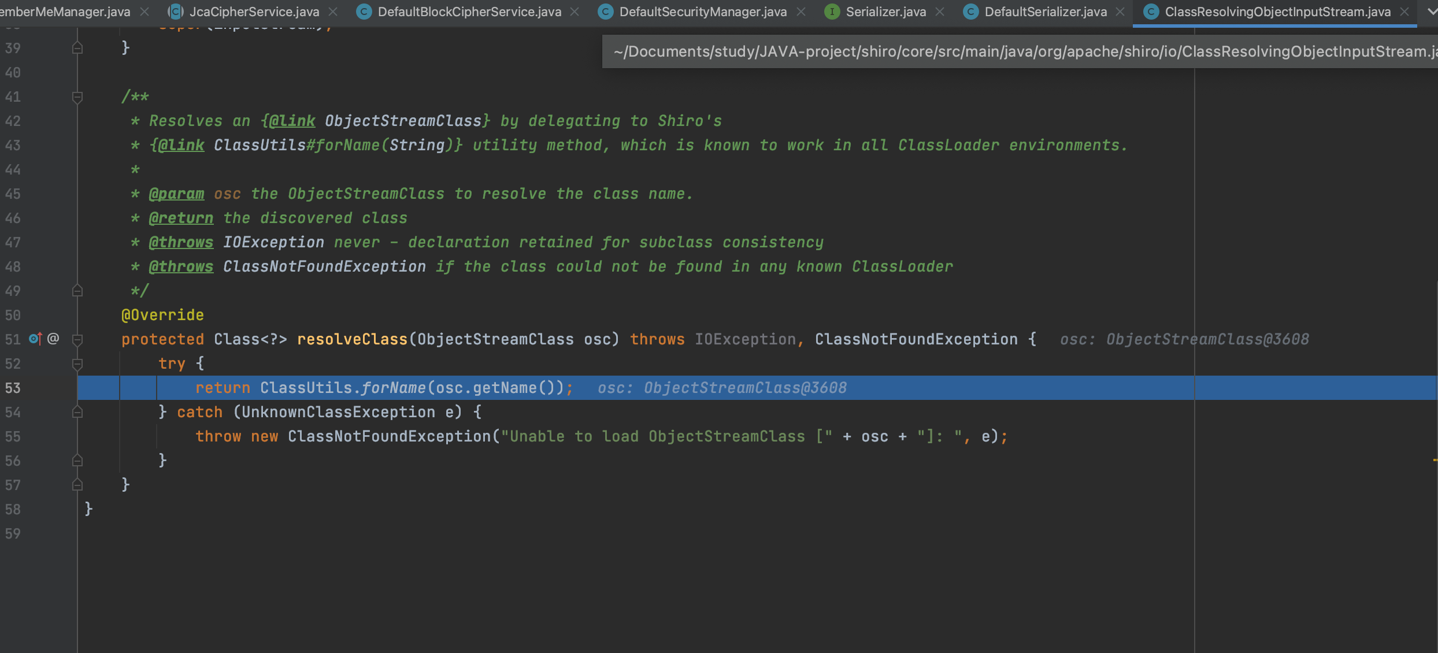The width and height of the screenshot is (1438, 653).
Task: Click the overriding method gutter icon on line 51
Action: pos(35,339)
